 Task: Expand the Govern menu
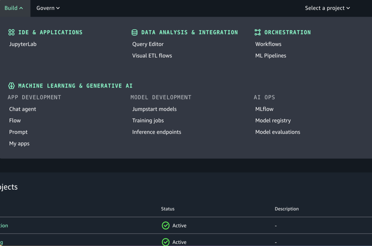[48, 8]
